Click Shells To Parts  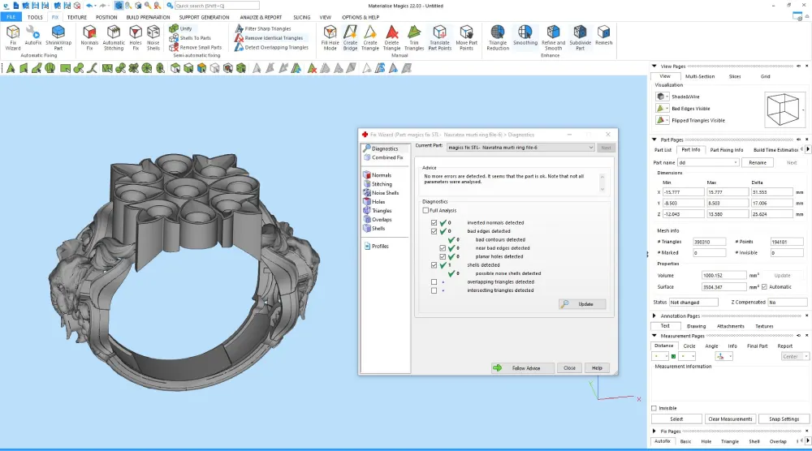(x=190, y=38)
